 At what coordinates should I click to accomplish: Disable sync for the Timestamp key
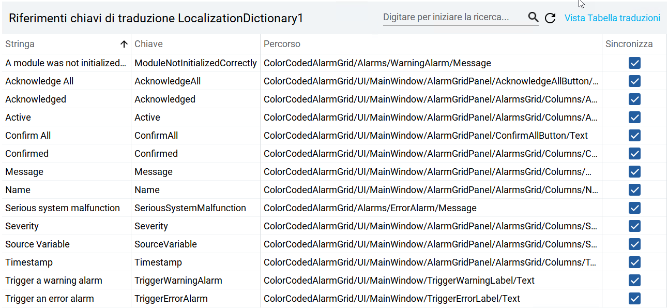click(x=634, y=262)
